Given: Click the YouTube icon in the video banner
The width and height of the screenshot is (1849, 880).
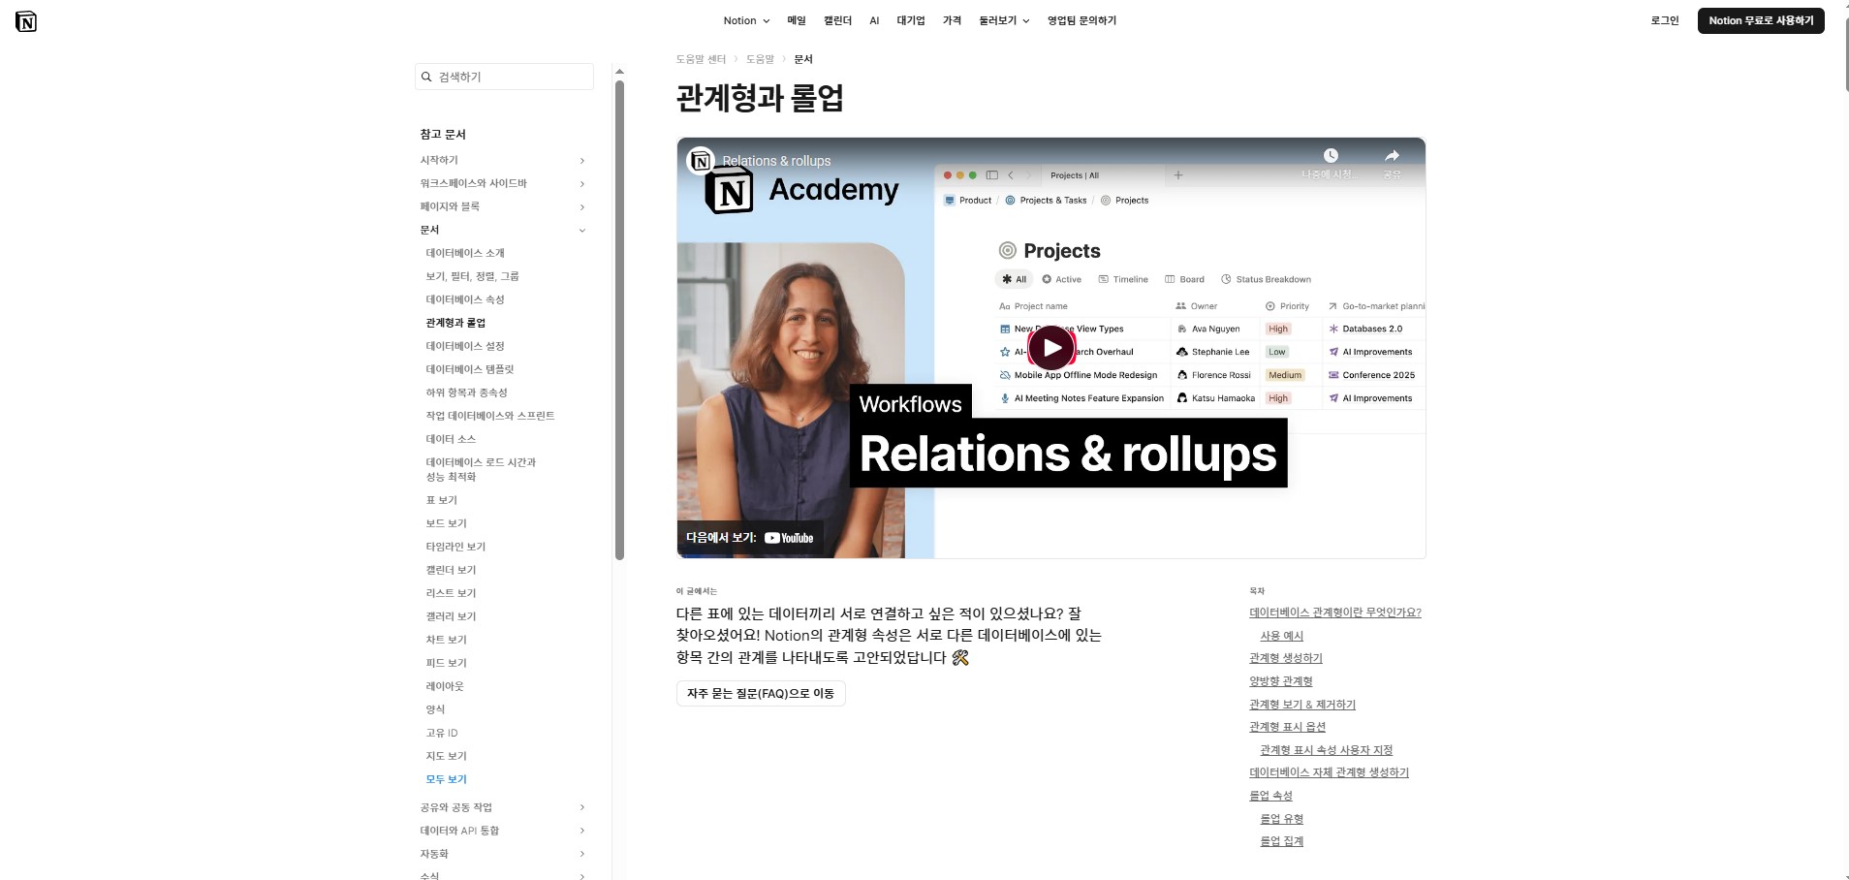Looking at the screenshot, I should (771, 537).
